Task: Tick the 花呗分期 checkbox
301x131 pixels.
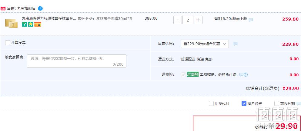Action: pos(277,103)
